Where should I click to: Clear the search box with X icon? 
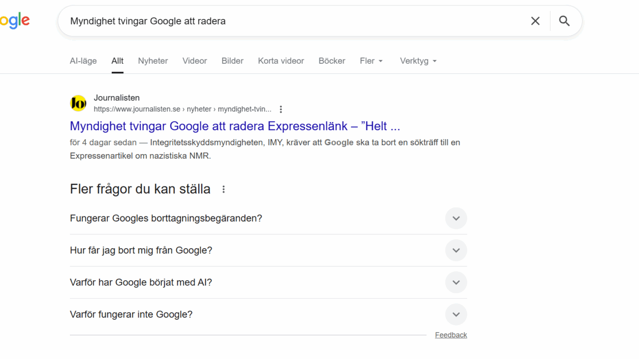[x=535, y=21]
